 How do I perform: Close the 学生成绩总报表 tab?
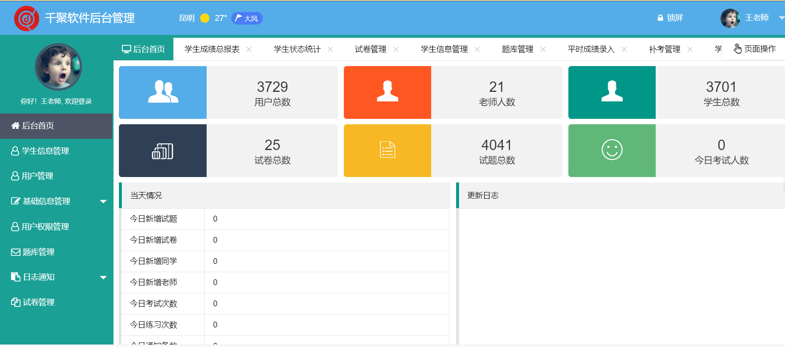click(249, 49)
